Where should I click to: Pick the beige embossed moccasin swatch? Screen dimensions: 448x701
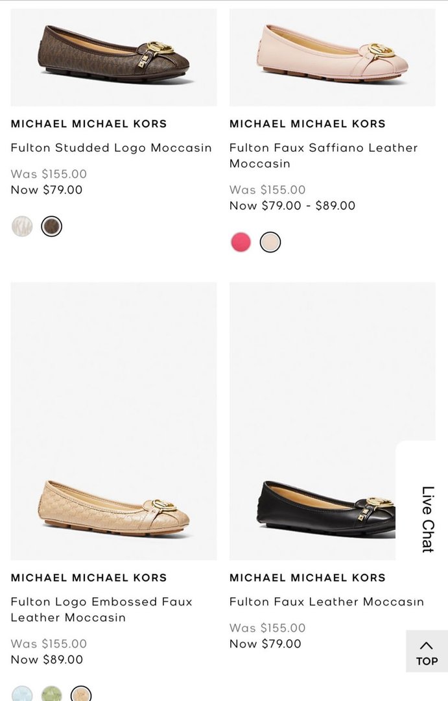[81, 695]
